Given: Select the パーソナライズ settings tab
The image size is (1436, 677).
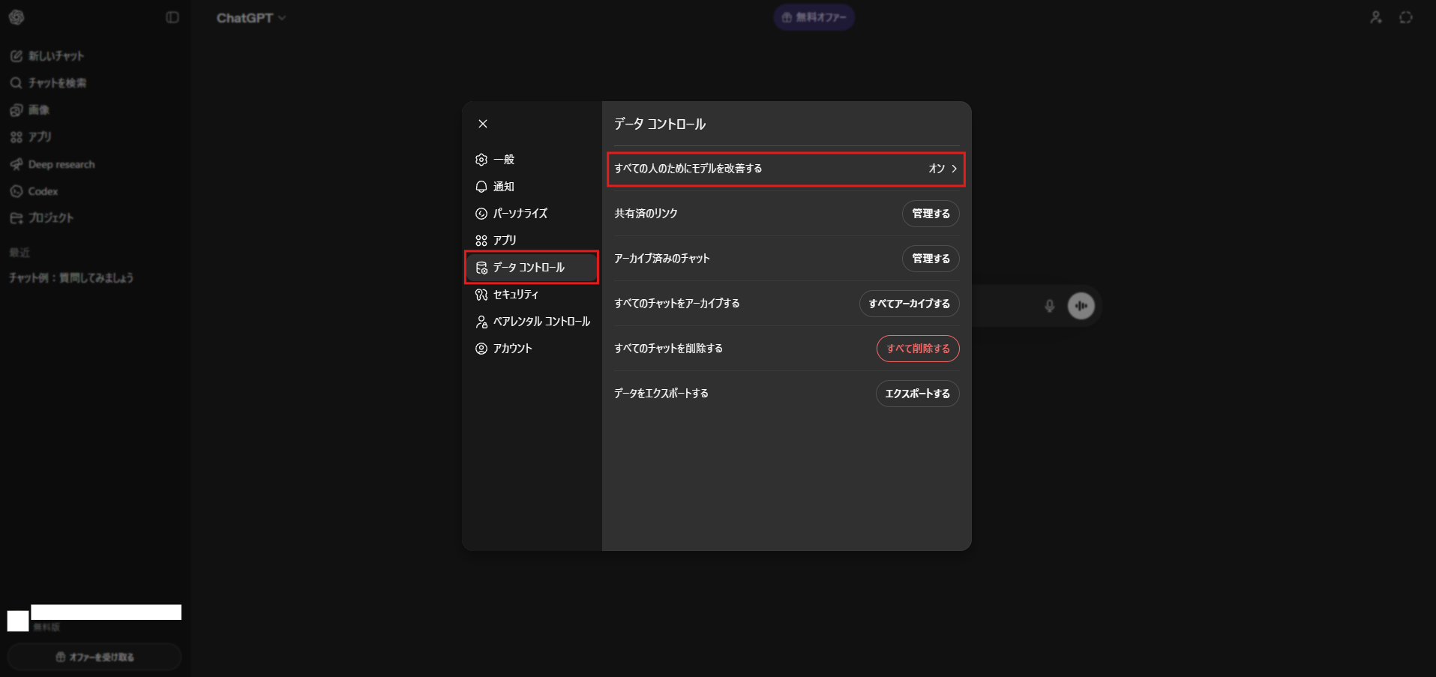Looking at the screenshot, I should pos(520,214).
